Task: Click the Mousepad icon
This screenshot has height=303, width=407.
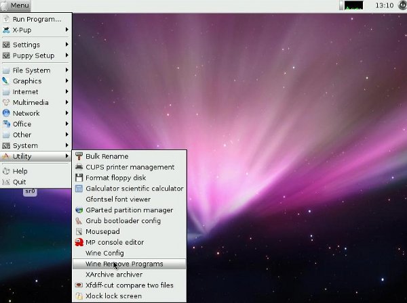Action: (x=79, y=231)
